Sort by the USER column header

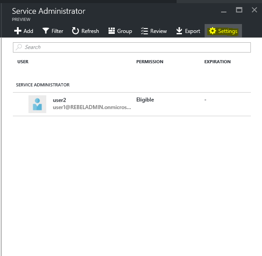(x=23, y=62)
